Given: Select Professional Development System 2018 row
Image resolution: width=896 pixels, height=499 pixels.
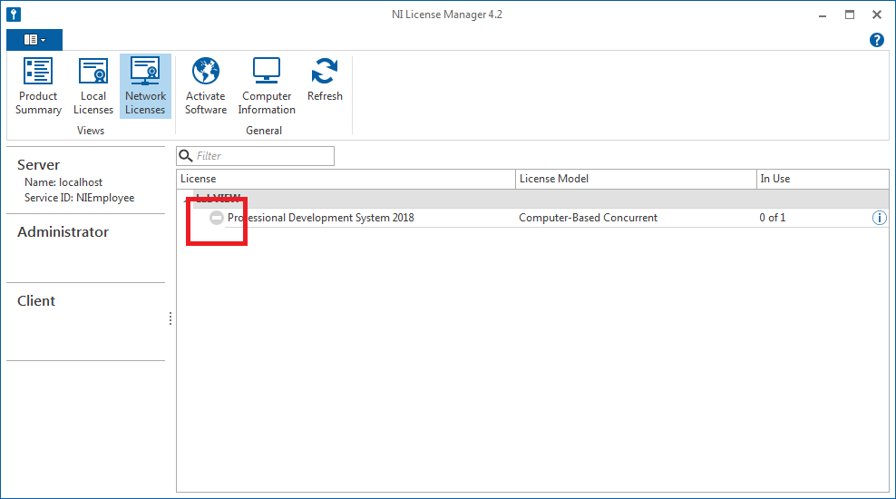Looking at the screenshot, I should 532,218.
